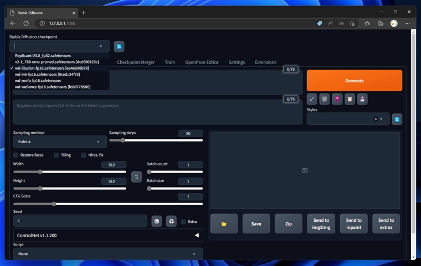
Task: Reuse the last seed with the recycle icon
Action: tap(171, 221)
